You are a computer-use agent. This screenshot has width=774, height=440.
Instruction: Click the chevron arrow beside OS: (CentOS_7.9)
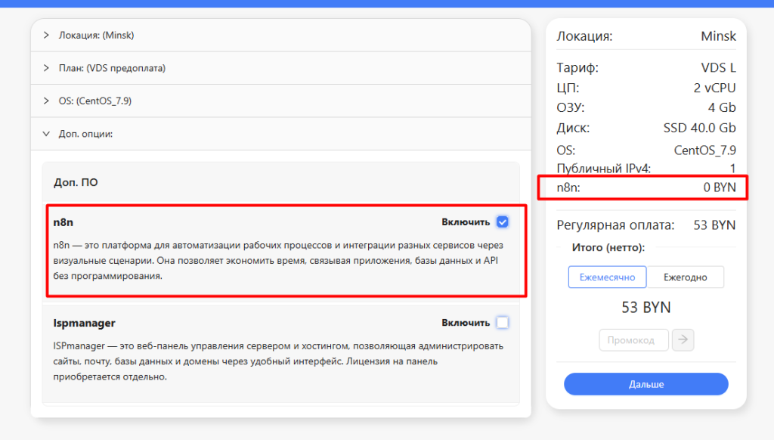click(x=46, y=101)
